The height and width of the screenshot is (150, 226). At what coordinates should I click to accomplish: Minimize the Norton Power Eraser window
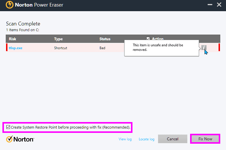click(x=210, y=5)
